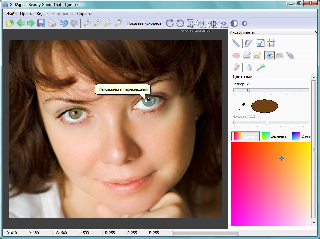Go to previous image with green left arrow
The width and height of the screenshot is (320, 239).
20,23
